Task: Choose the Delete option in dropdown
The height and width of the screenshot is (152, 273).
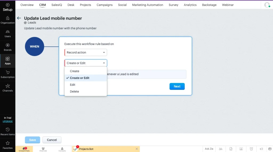Action: coord(74,92)
